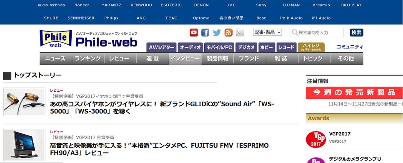Visit the JVC brand link
403x163 pixels.
[x=231, y=5]
